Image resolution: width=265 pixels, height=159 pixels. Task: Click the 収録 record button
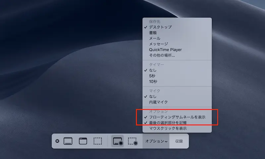[x=179, y=141]
